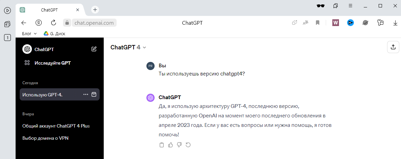401x159 pixels.
Task: Click tab counter icon showing 1
Action: click(7, 38)
